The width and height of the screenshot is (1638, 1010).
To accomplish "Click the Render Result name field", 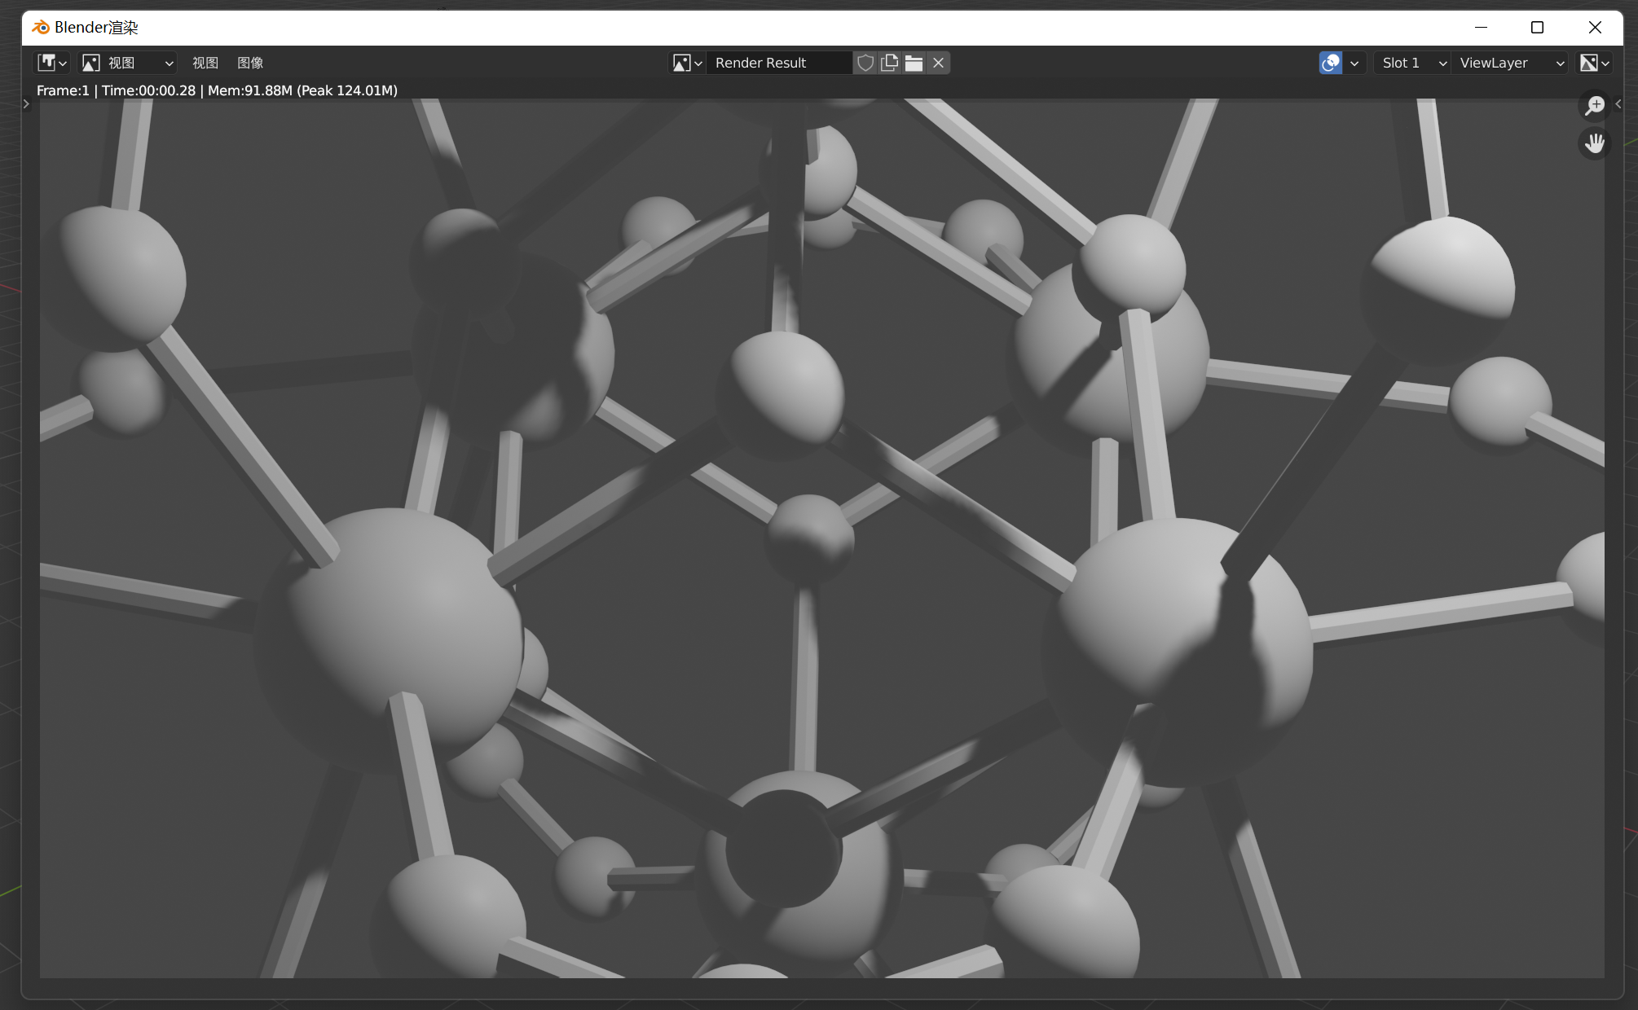I will pyautogui.click(x=779, y=63).
